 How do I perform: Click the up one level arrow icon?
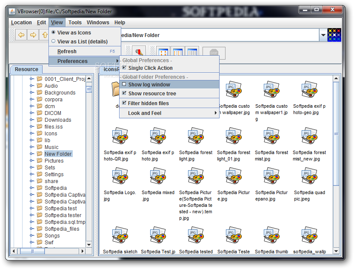coord(45,35)
